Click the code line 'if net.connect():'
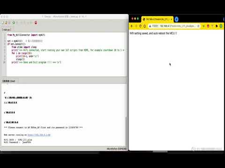 coord(16,44)
